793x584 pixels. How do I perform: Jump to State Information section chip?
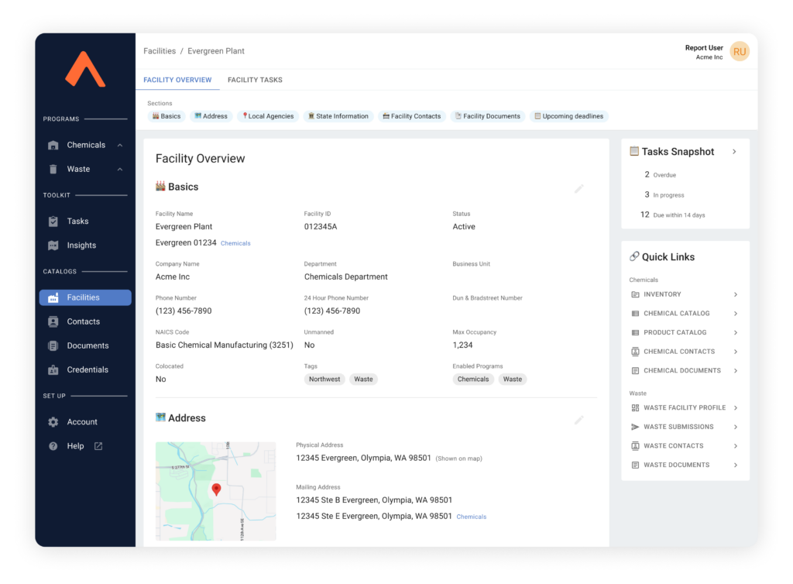click(338, 116)
